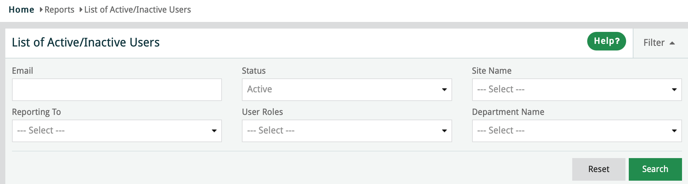Click the Site Name dropdown caret
Screen dimensions: 688x184
(x=674, y=90)
